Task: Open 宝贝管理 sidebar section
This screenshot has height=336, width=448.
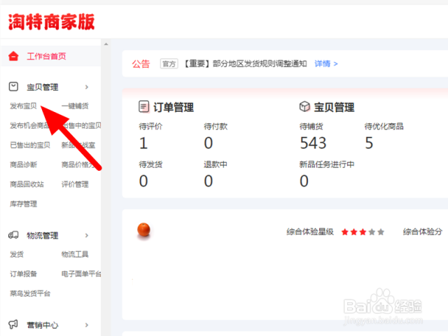Action: 43,87
